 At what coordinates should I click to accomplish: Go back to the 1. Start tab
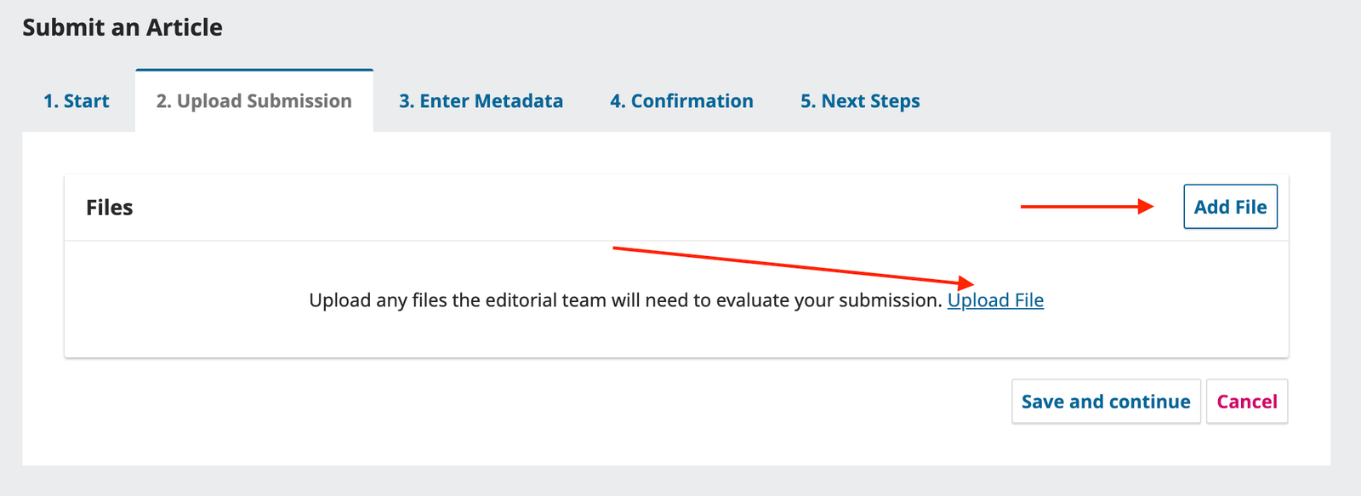tap(76, 101)
